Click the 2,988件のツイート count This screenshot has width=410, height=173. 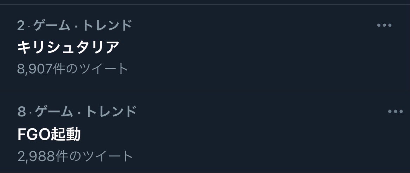(75, 156)
